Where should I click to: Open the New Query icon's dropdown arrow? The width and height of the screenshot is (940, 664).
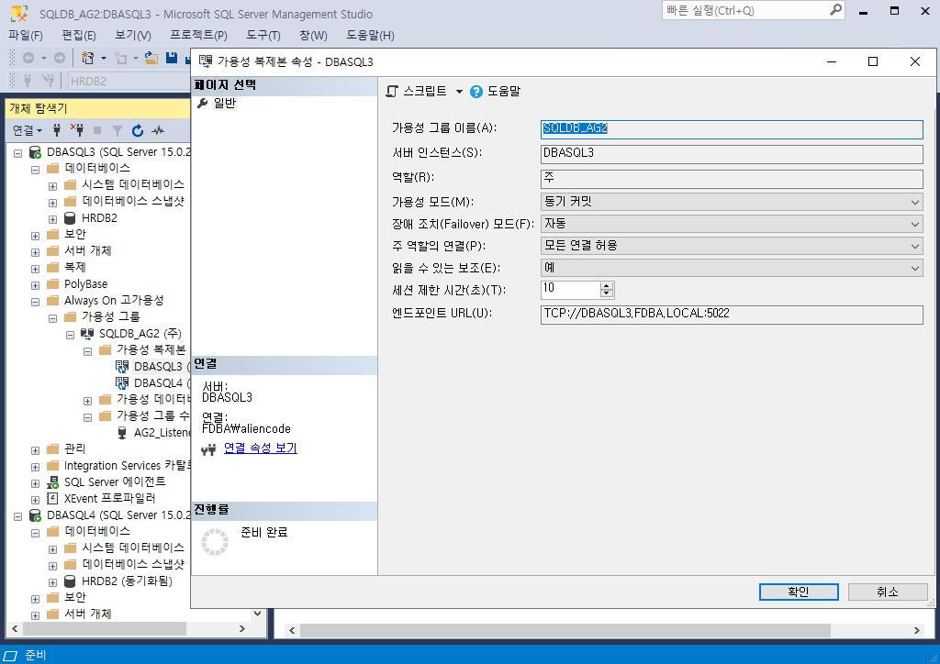coord(103,58)
